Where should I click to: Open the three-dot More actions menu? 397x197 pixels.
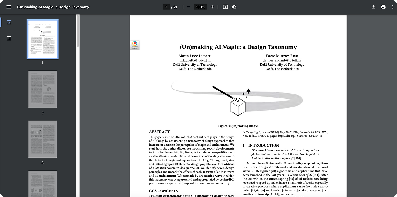[x=393, y=7]
